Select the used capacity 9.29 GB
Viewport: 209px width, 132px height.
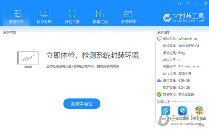(184, 81)
